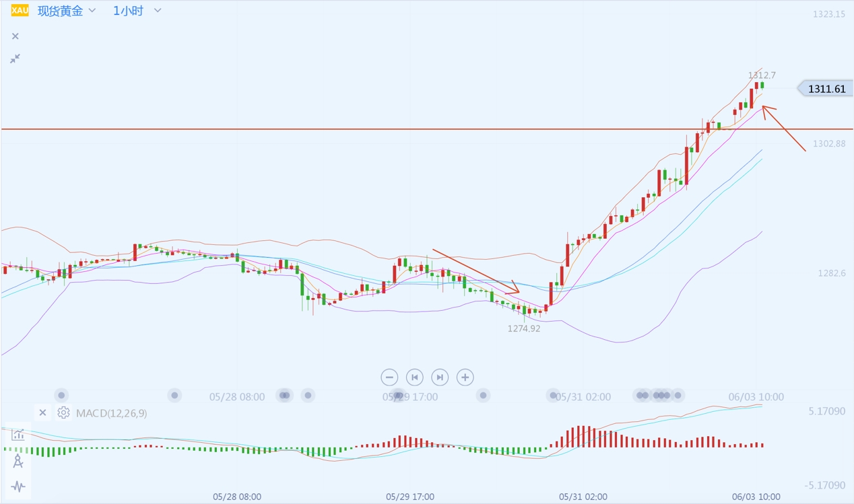
Task: Collapse the chart with the inward-arrows icon
Action: [x=15, y=59]
